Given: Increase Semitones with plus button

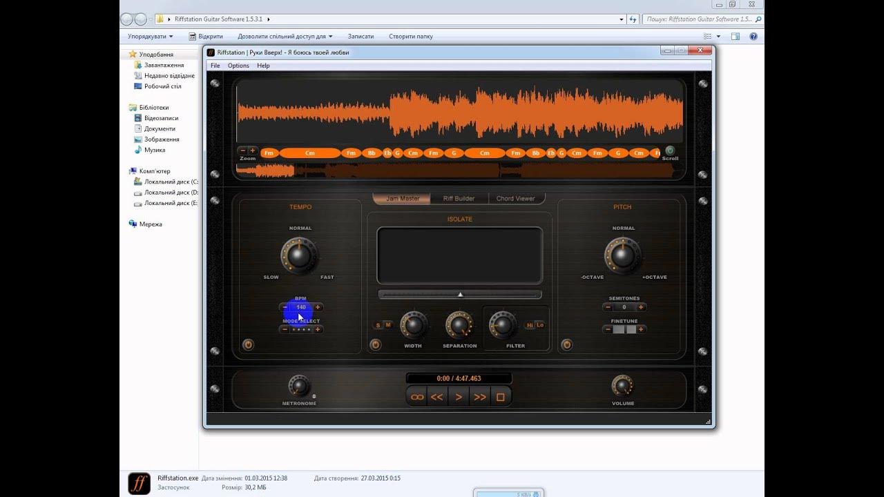Looking at the screenshot, I should (641, 307).
